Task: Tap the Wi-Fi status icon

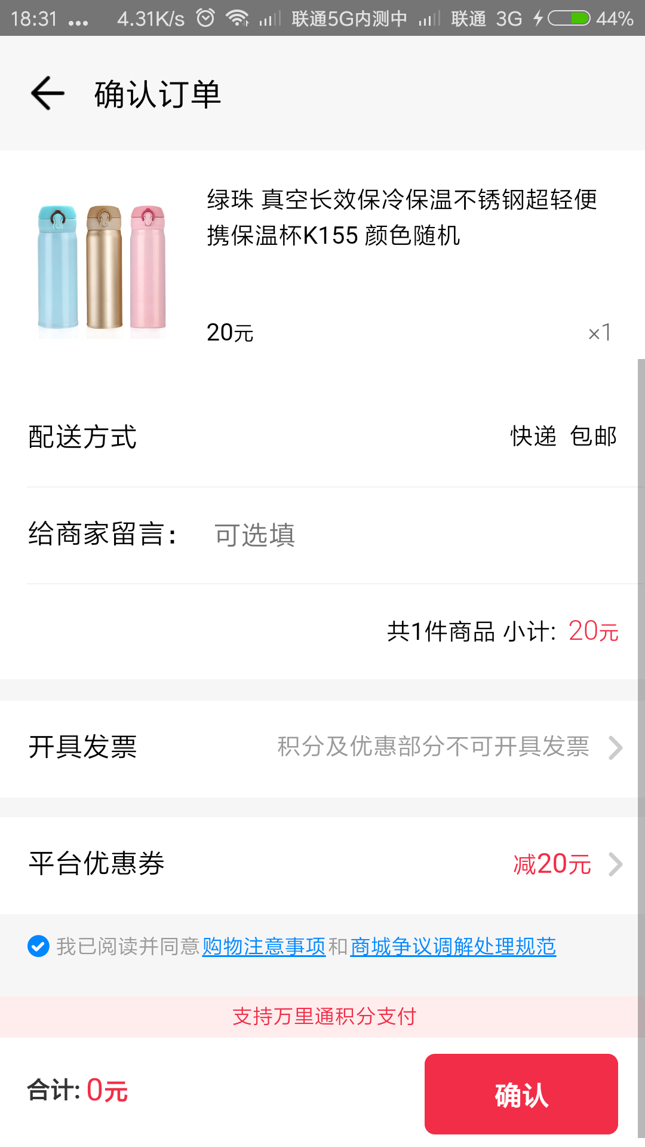Action: pyautogui.click(x=238, y=19)
